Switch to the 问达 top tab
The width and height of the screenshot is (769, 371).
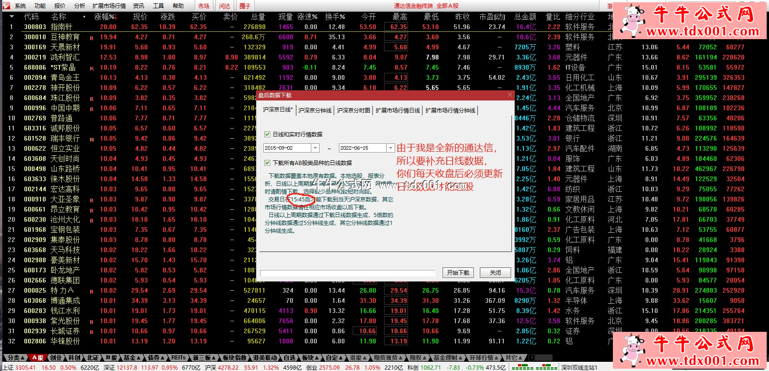point(225,6)
